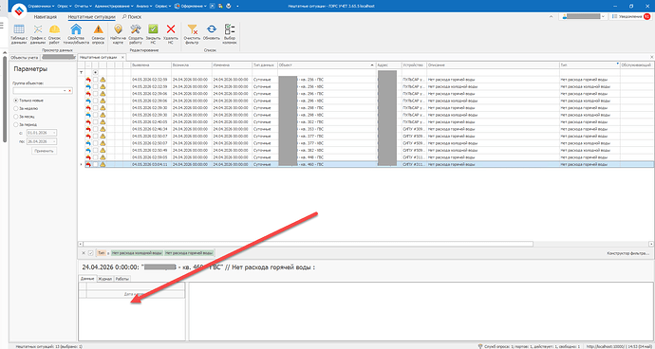The width and height of the screenshot is (655, 349).
Task: Check the box in row 02:59:05 кв. 448
Action: [x=96, y=157]
